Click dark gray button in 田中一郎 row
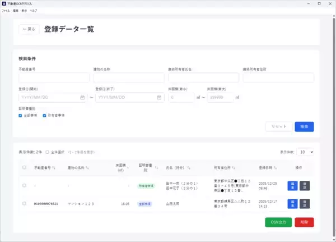This screenshot has height=242, width=336. pyautogui.click(x=305, y=186)
